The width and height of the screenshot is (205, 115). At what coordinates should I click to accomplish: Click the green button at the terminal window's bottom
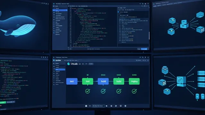coord(3,102)
